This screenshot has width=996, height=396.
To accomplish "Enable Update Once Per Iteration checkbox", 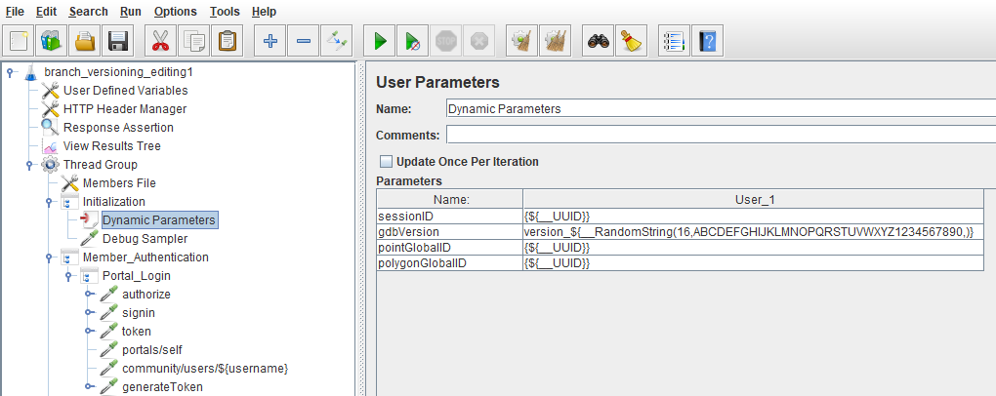I will 387,162.
